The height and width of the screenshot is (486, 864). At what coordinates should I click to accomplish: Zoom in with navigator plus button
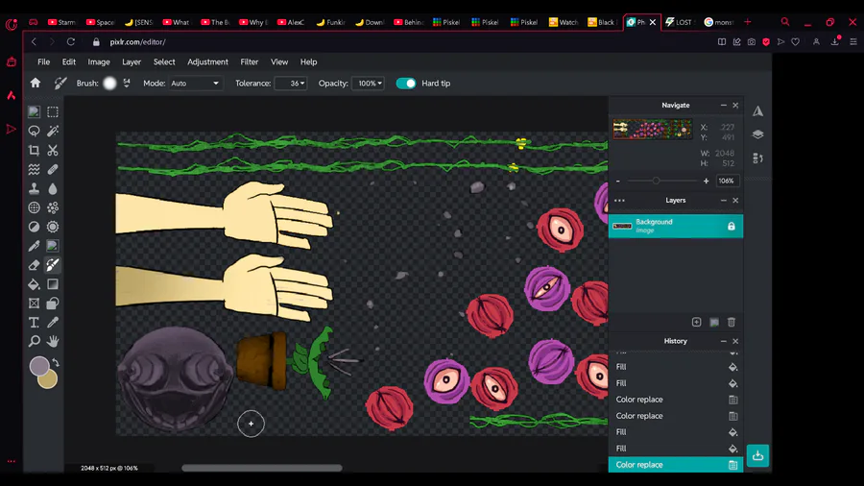tap(706, 181)
